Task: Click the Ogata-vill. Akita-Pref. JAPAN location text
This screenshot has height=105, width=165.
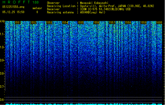Action: [117, 6]
